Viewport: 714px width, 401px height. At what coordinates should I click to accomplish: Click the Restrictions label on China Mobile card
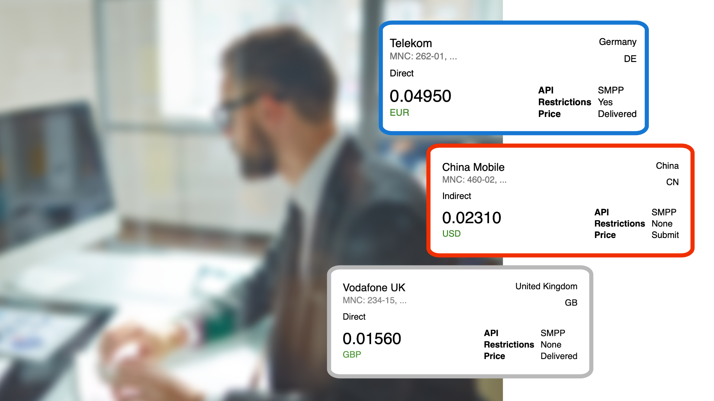click(x=620, y=224)
